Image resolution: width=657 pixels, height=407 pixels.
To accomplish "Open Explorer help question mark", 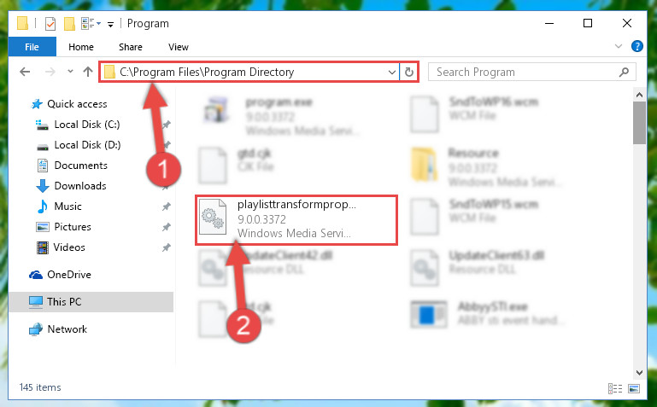I will (x=636, y=46).
